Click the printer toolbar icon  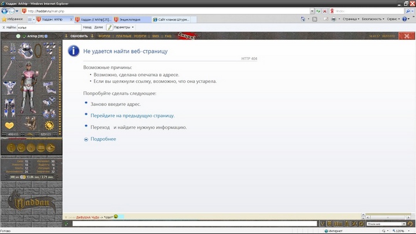click(334, 19)
